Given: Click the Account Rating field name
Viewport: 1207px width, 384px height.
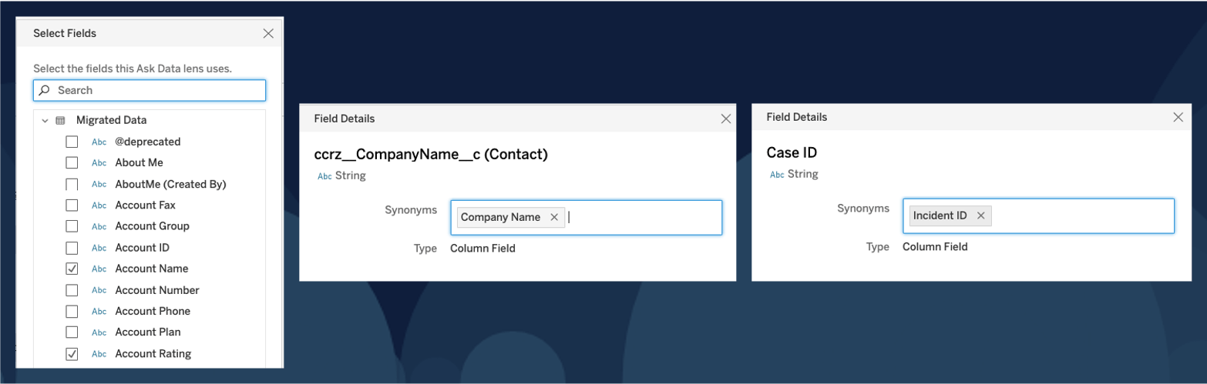Looking at the screenshot, I should (x=153, y=354).
